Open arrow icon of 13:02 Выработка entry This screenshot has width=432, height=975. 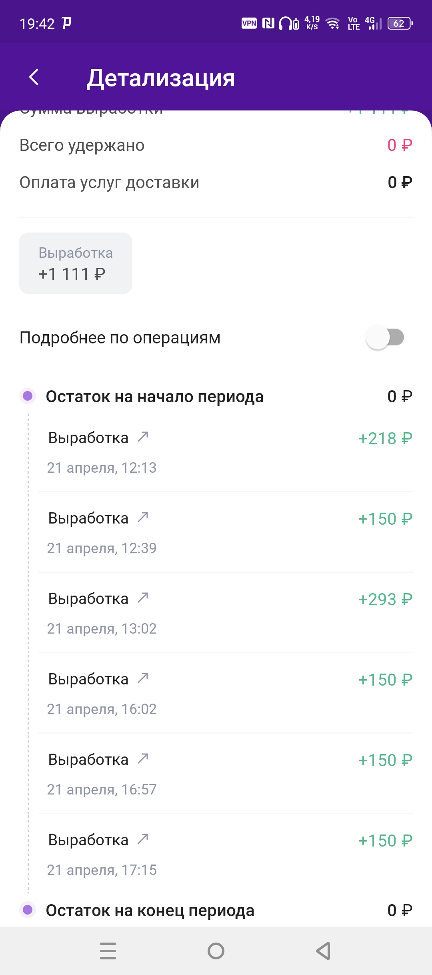143,598
